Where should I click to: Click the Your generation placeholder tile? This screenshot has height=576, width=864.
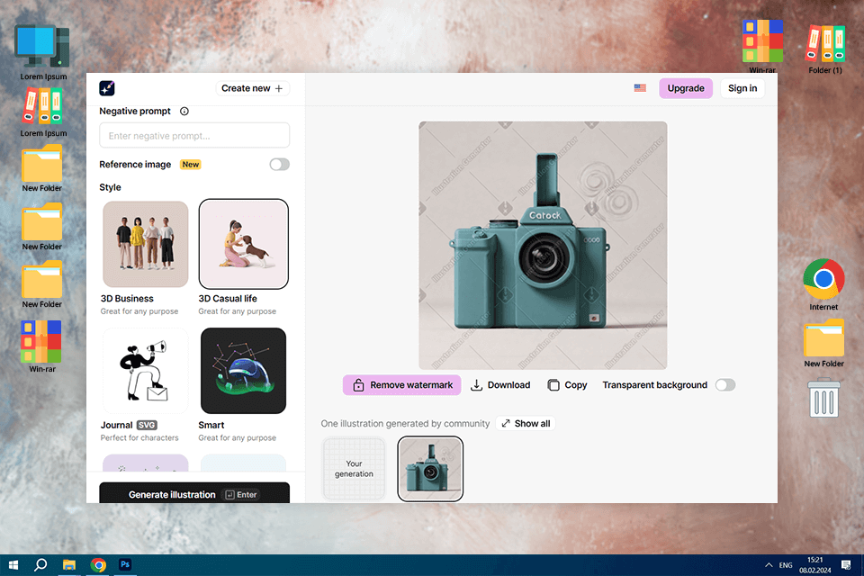click(354, 469)
